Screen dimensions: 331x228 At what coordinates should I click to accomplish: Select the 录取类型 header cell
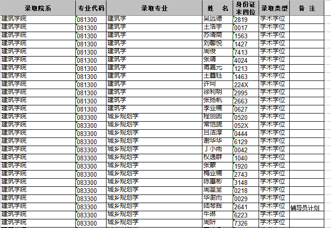pos(274,8)
